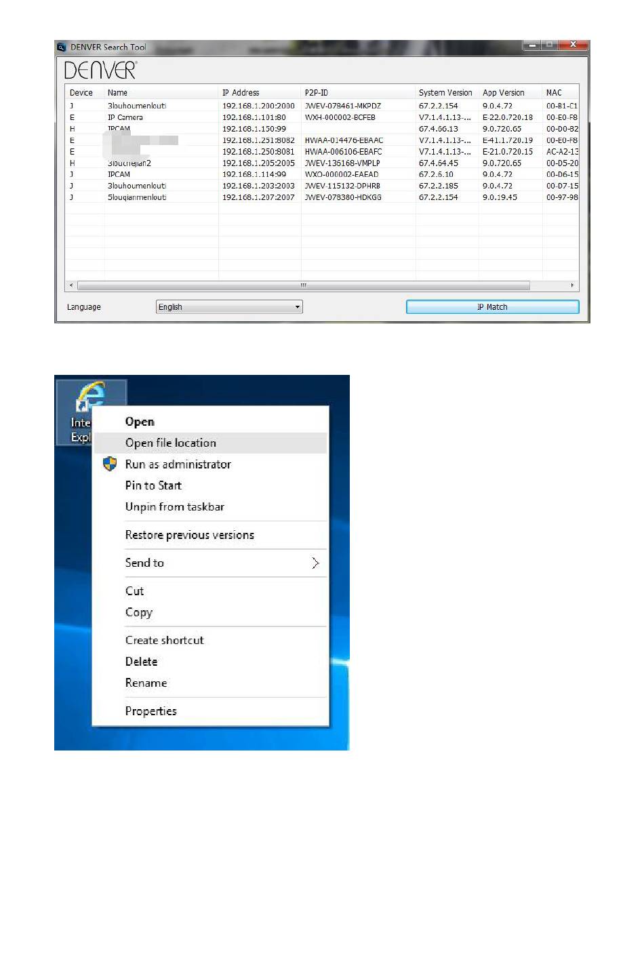The width and height of the screenshot is (644, 962).
Task: Click IP address 192.168.1.205:2005
Action: 258,163
